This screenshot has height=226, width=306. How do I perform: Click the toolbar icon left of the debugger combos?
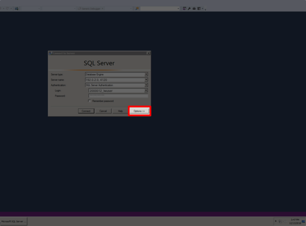point(17,9)
